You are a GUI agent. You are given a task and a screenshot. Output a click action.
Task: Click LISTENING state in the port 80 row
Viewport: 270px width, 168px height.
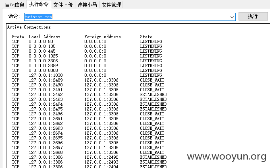(151, 41)
